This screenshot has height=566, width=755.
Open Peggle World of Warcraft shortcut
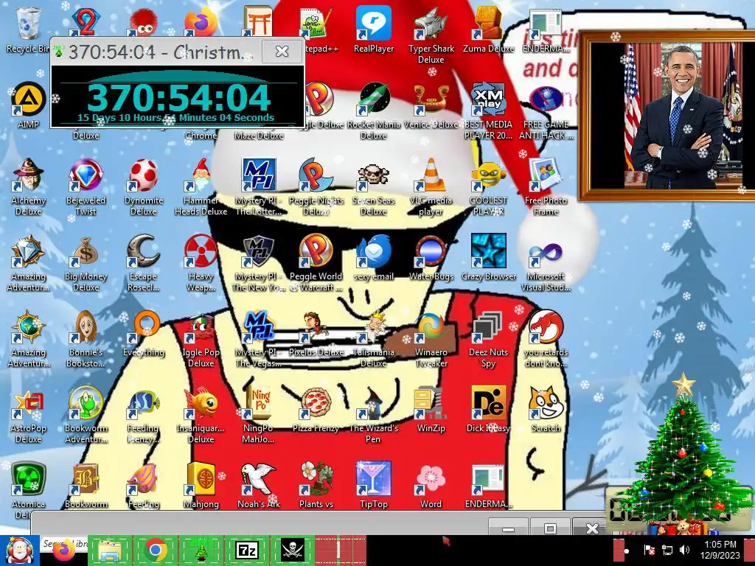coord(316,263)
